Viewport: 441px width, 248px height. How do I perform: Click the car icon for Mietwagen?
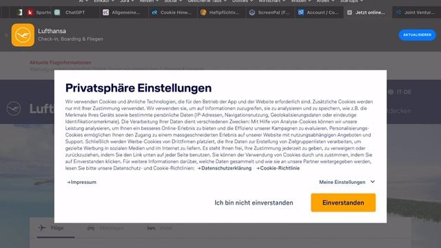(91, 228)
